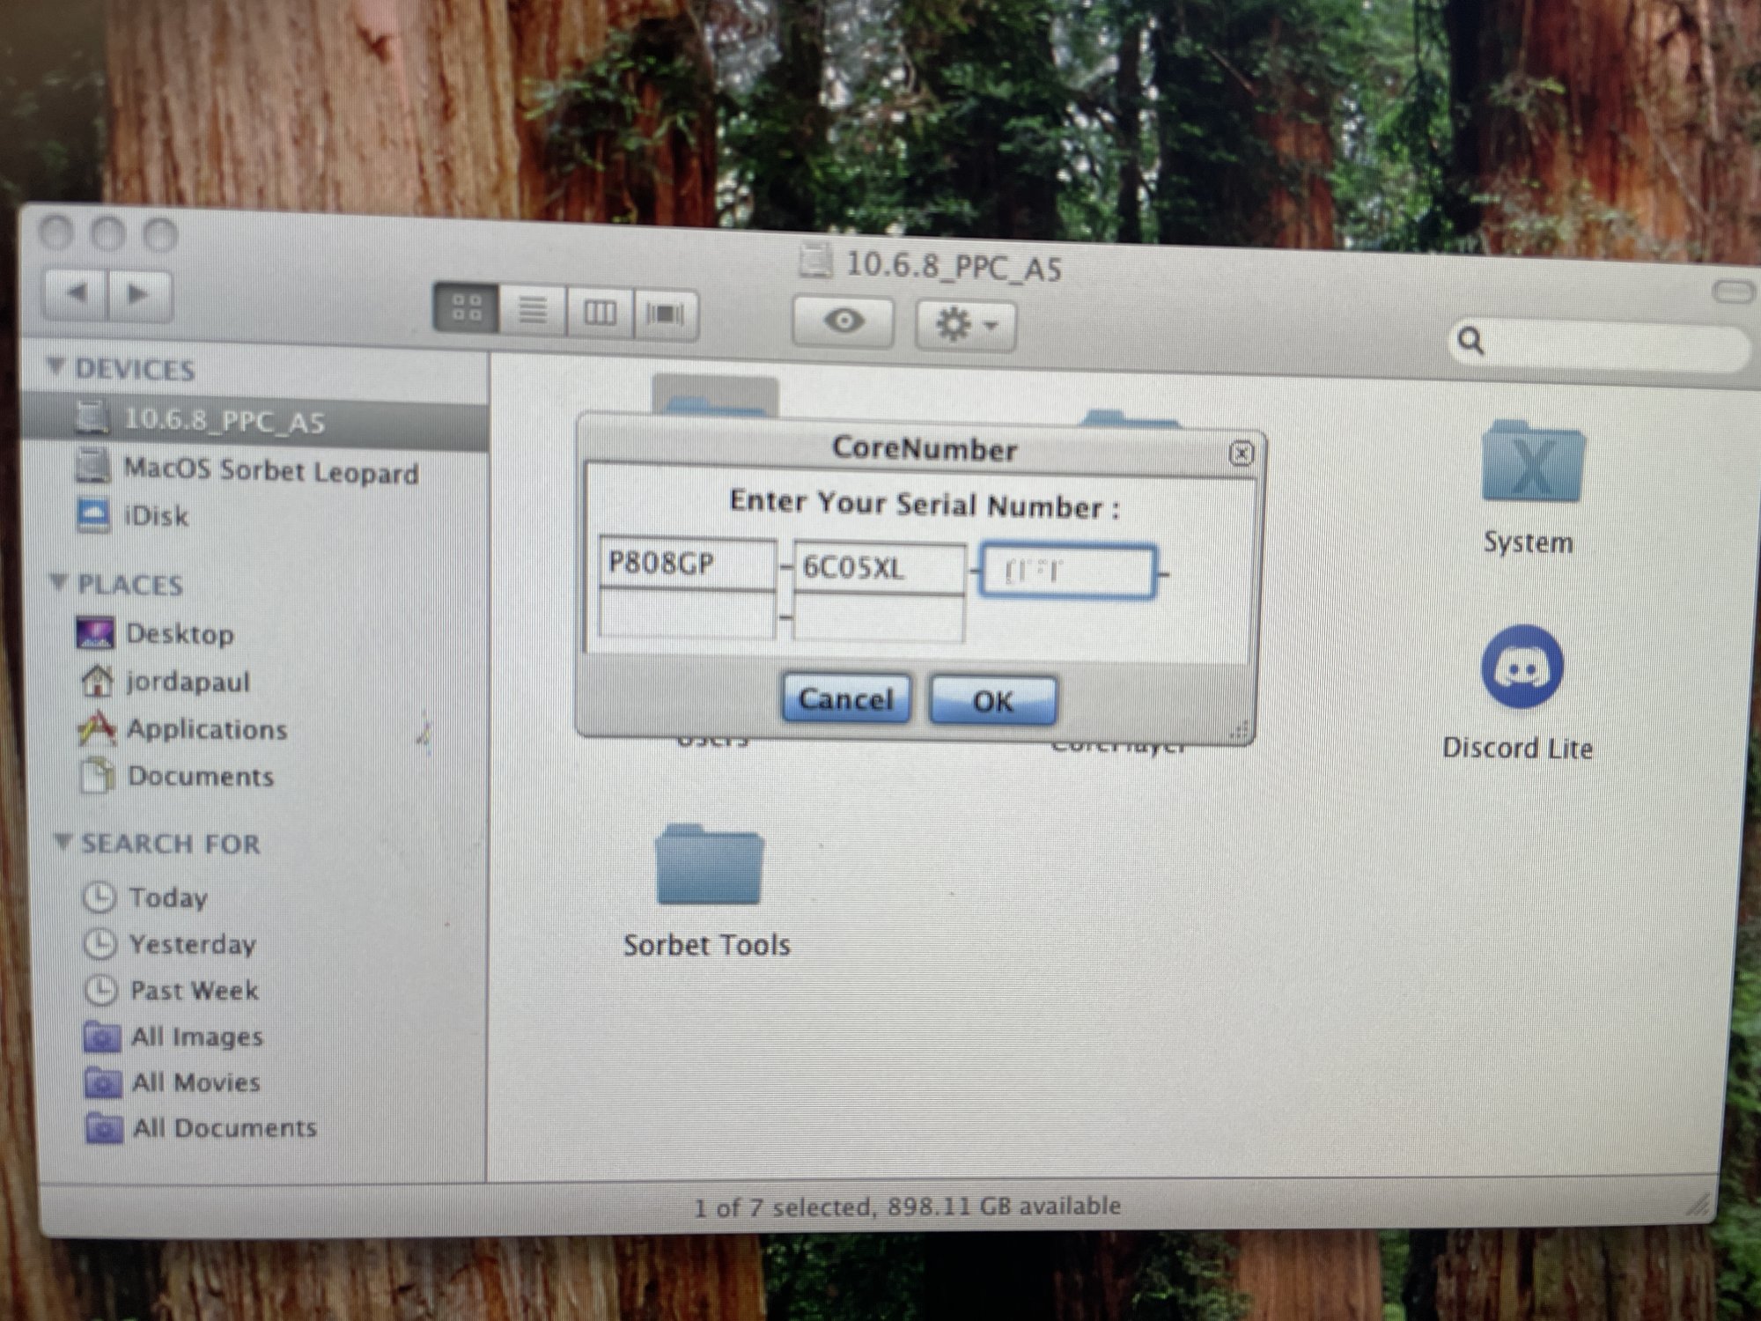Open iDisk in the sidebar
This screenshot has width=1761, height=1321.
pyautogui.click(x=155, y=515)
